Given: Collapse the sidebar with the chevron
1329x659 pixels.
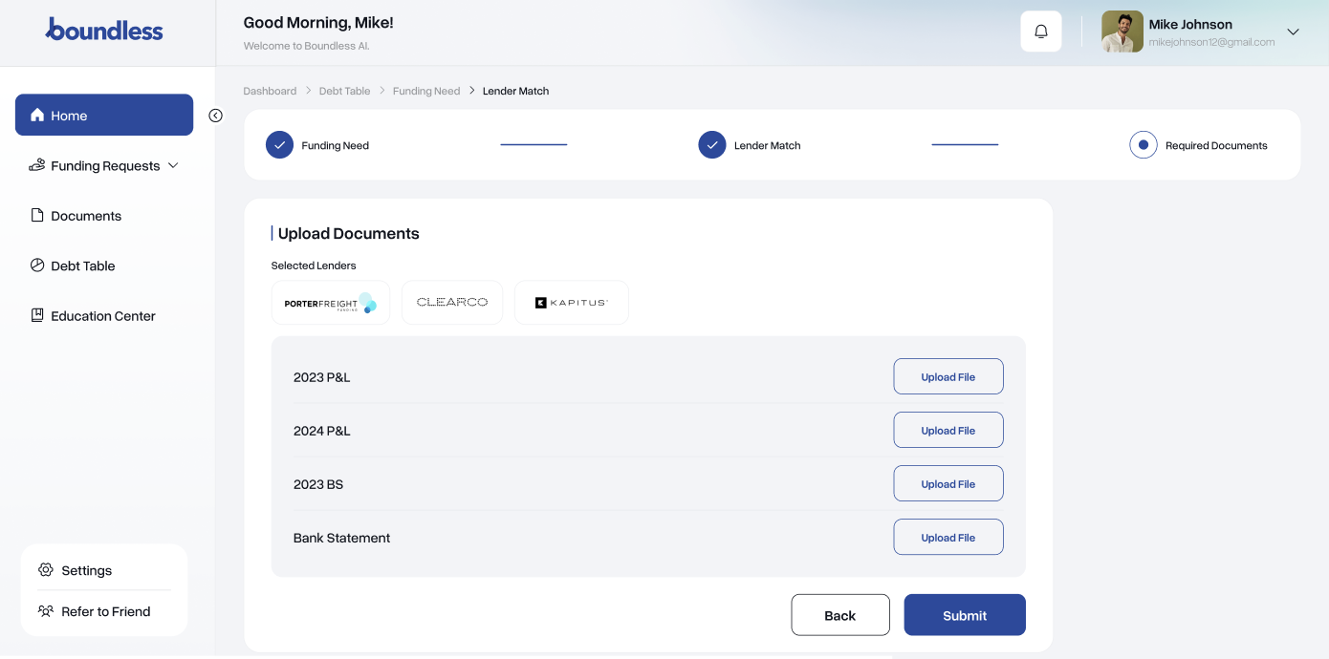Looking at the screenshot, I should pyautogui.click(x=215, y=115).
